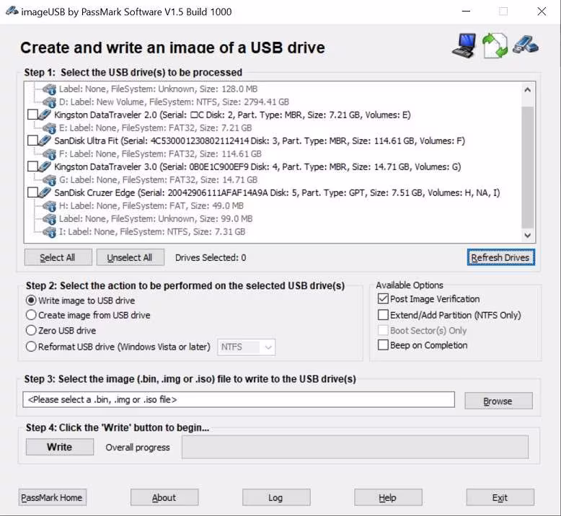Image resolution: width=561 pixels, height=516 pixels.
Task: Click the USB icon beside Kingston DataTraveler 2.0
Action: (45, 115)
